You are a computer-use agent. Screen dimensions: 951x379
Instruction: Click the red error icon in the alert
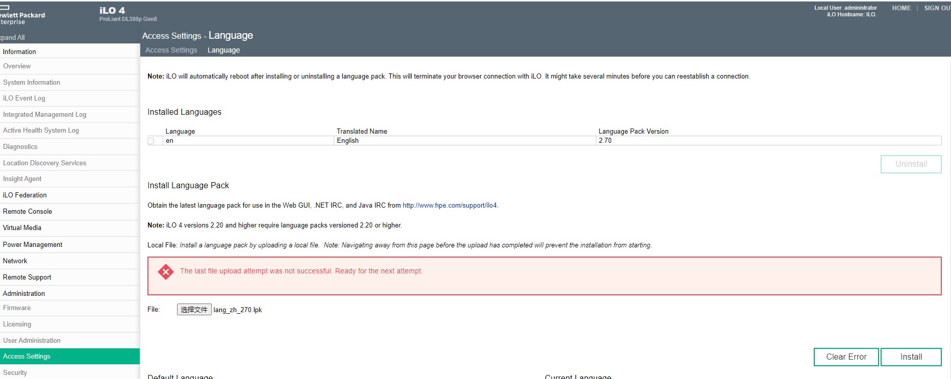point(166,272)
